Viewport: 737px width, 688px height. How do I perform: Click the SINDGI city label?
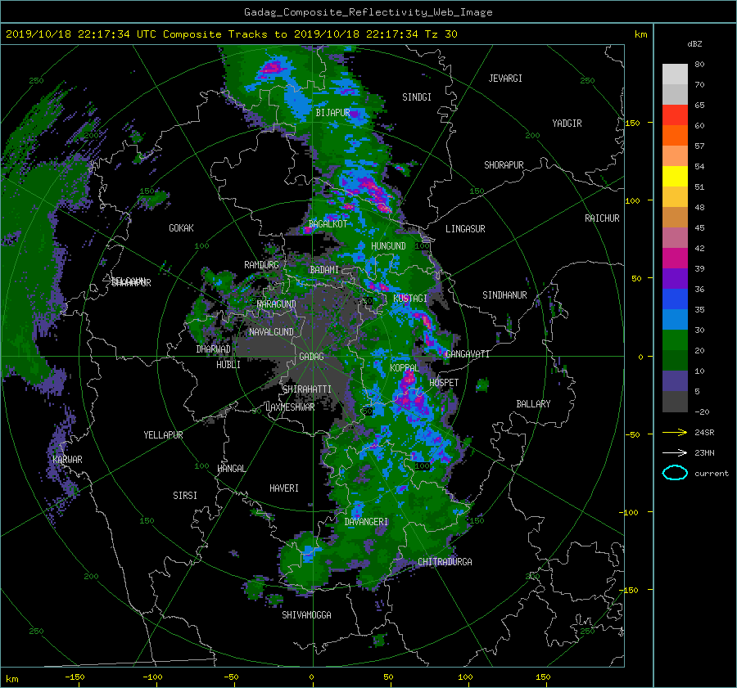[417, 97]
